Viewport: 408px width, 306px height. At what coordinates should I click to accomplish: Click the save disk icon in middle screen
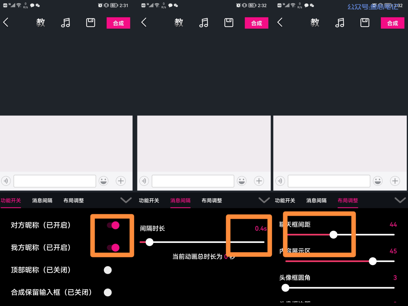click(229, 23)
